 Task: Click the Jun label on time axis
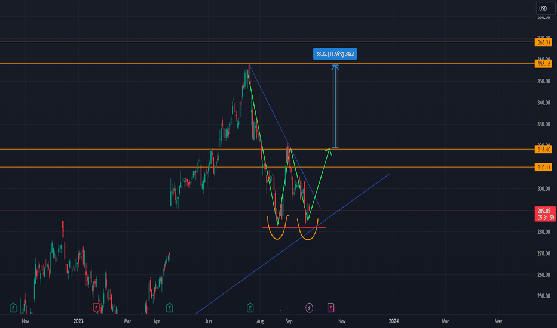point(209,321)
